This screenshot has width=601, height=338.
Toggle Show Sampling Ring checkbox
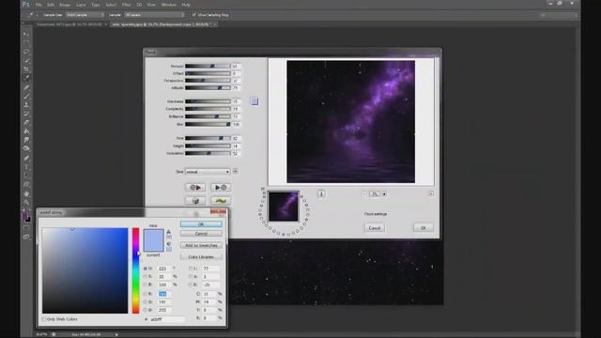tap(194, 15)
